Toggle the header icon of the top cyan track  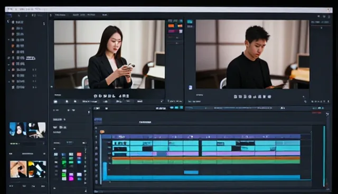click(x=109, y=142)
